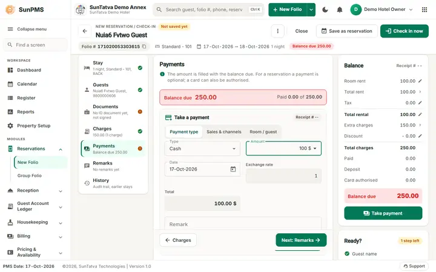The height and width of the screenshot is (272, 436).
Task: Click the '1 step left' badge
Action: 409,241
